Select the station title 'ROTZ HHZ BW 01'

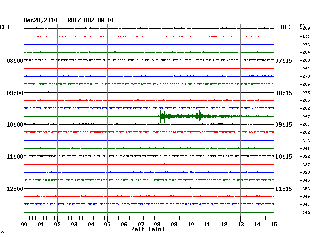click(91, 20)
